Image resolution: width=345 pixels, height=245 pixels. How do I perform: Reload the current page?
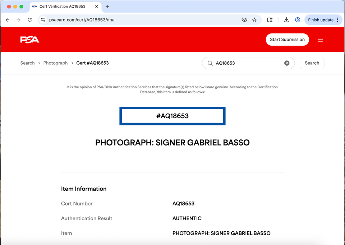point(30,20)
